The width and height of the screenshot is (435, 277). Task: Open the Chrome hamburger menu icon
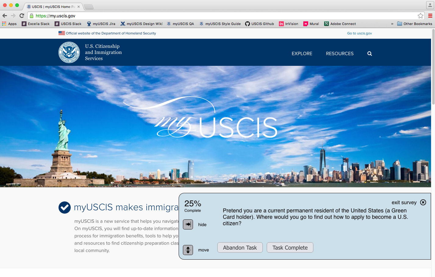click(x=430, y=16)
